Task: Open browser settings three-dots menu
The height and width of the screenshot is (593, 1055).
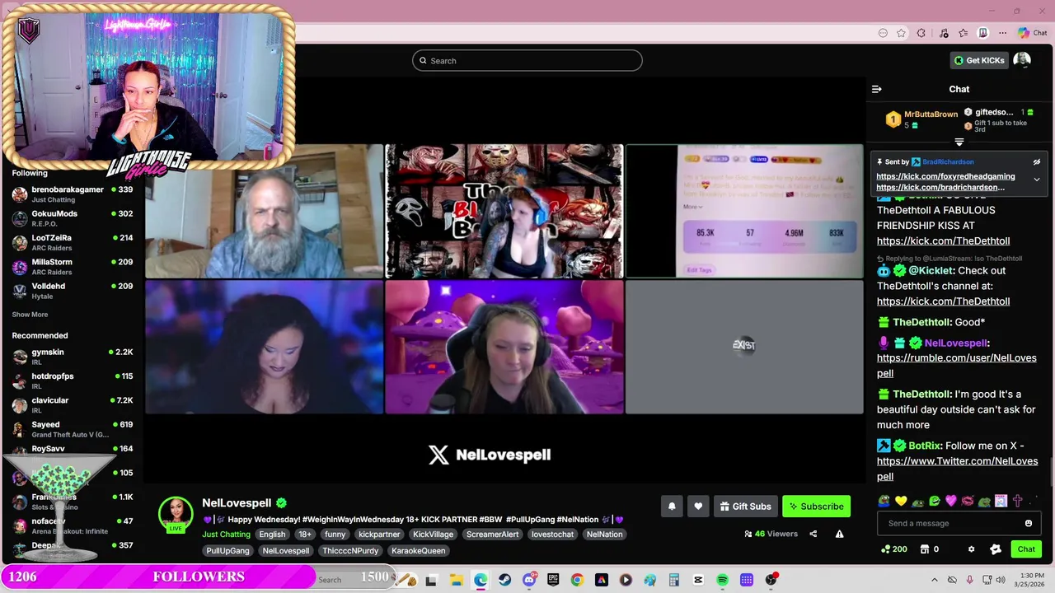Action: pyautogui.click(x=1002, y=33)
